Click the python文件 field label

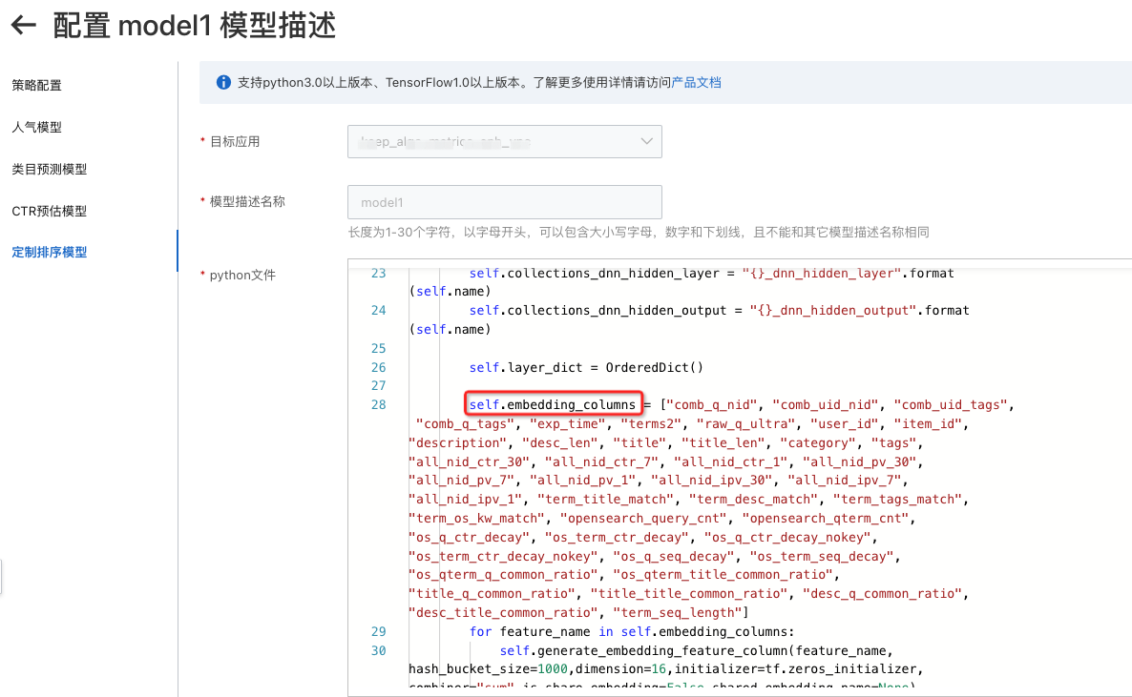242,275
